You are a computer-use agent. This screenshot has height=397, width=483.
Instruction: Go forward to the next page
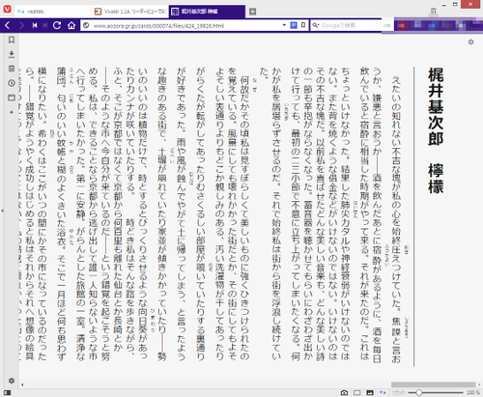tap(21, 25)
